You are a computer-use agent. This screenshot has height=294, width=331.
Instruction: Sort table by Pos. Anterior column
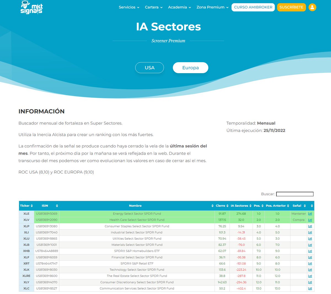(277, 206)
